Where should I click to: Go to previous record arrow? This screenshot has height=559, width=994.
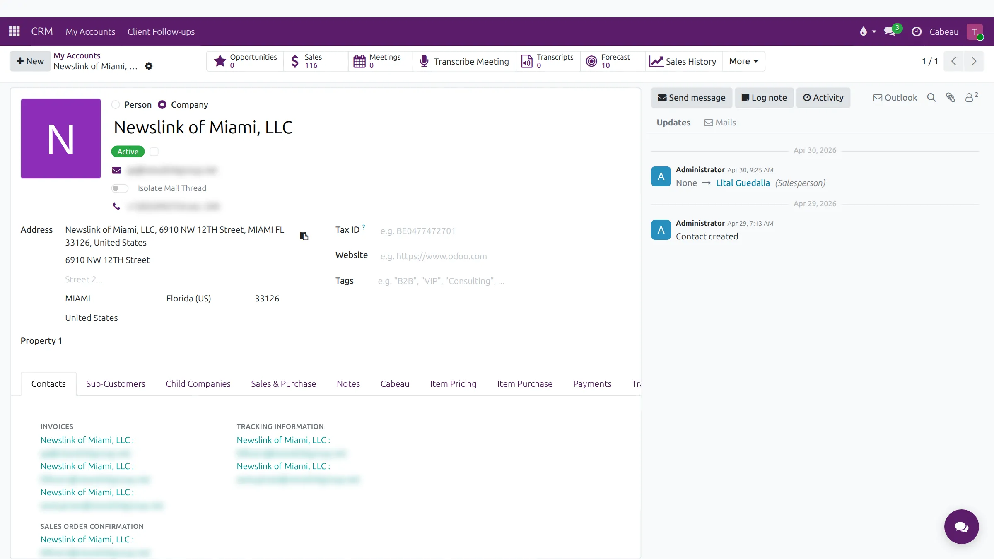(x=954, y=61)
